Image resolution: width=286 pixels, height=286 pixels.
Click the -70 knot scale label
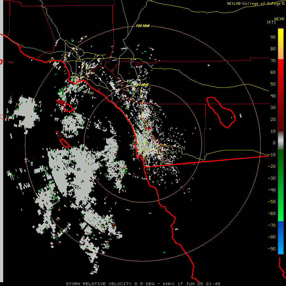(272, 225)
